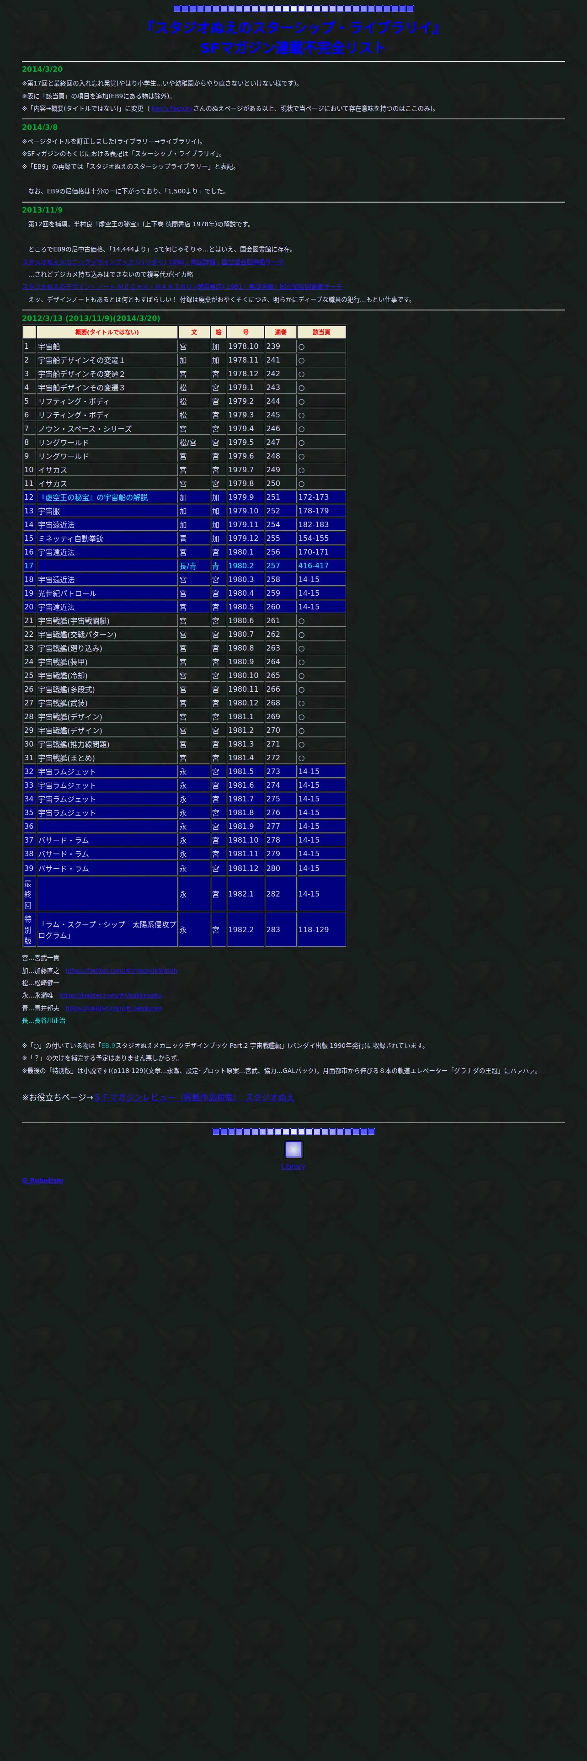This screenshot has height=1761, width=587.
Task: Click the ノウン・スペース・シリーズ cell
Action: point(107,429)
